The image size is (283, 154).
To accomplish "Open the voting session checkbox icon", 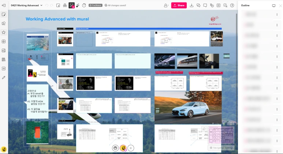I will point(71,5).
